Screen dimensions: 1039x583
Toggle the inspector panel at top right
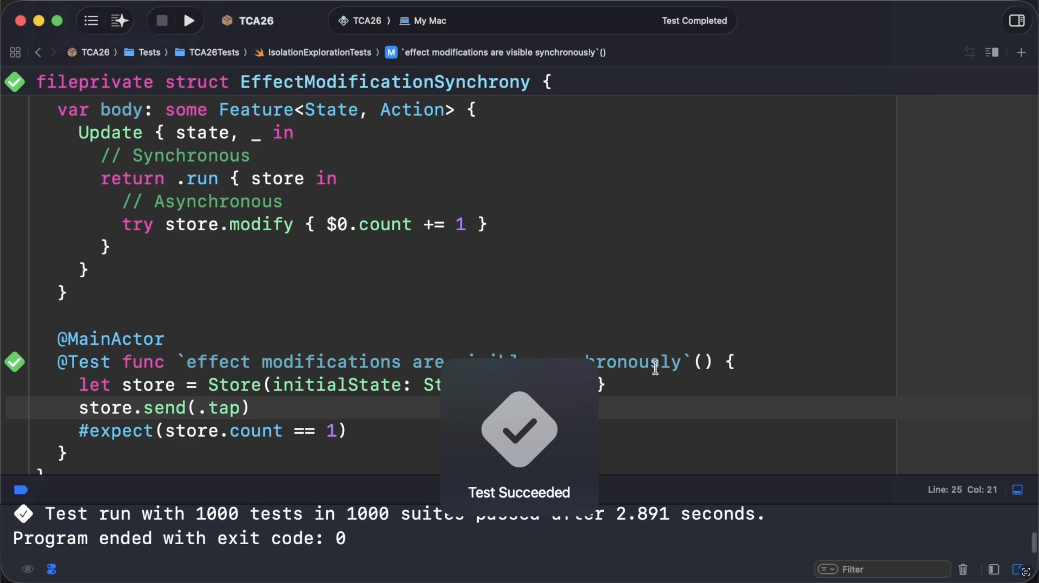1016,20
